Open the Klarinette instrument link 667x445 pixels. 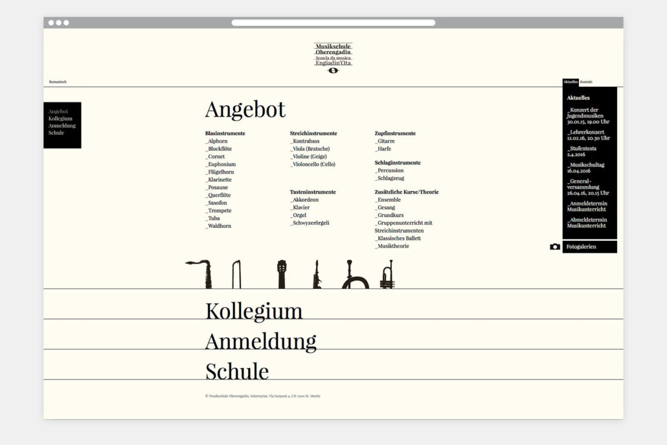(x=219, y=179)
